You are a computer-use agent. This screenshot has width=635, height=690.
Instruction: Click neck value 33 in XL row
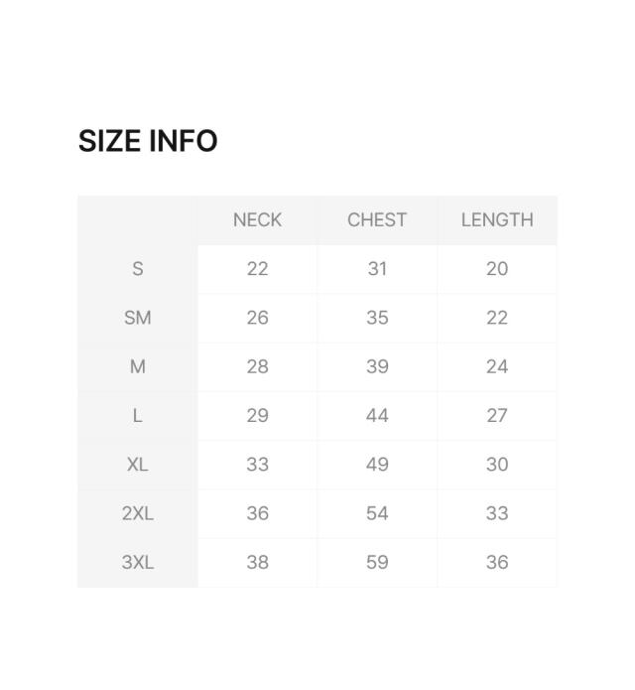(x=257, y=465)
